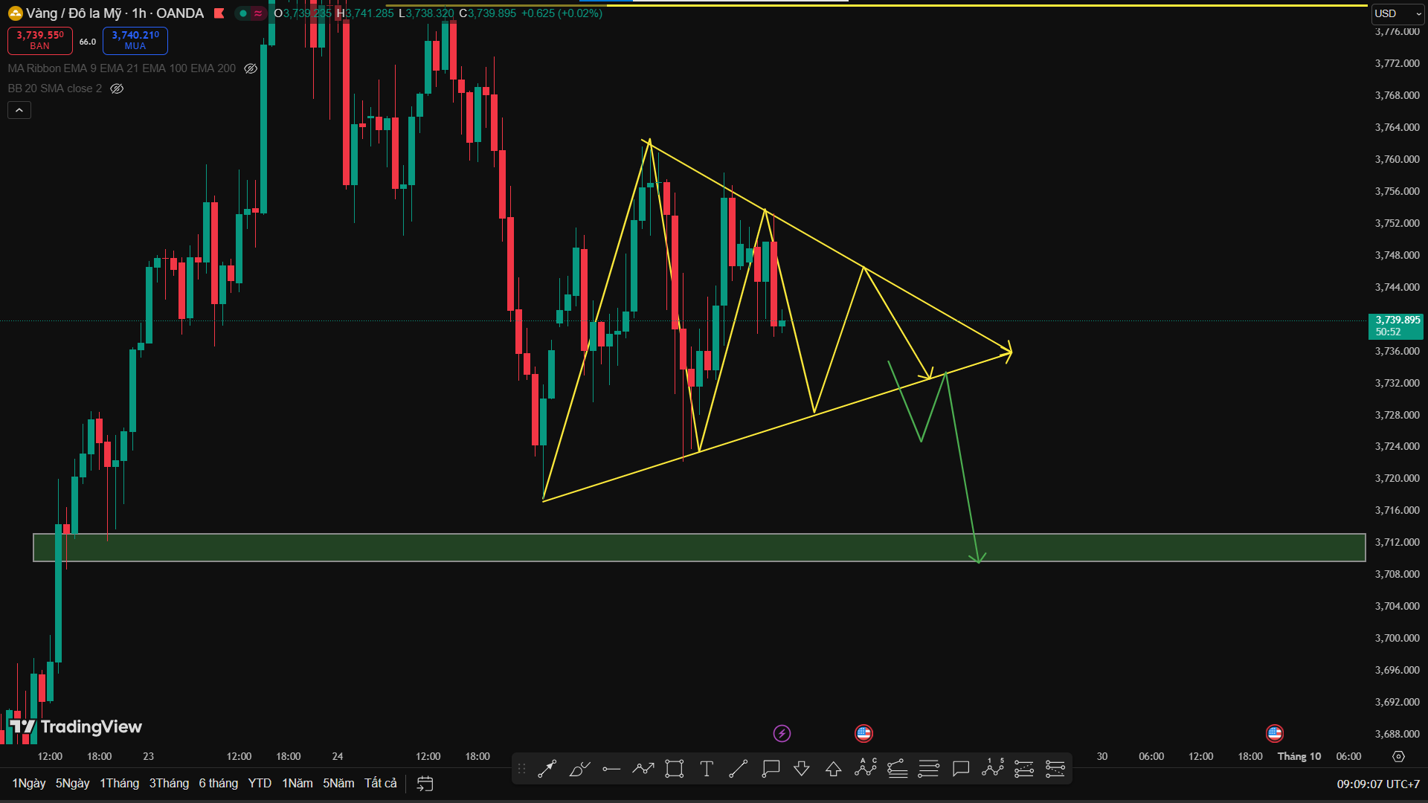Pick the Arrow Mark Up tool
The image size is (1428, 803).
click(x=834, y=769)
